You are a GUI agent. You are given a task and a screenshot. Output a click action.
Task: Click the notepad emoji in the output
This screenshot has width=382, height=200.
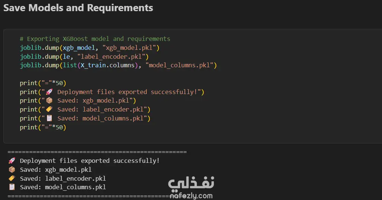point(12,187)
